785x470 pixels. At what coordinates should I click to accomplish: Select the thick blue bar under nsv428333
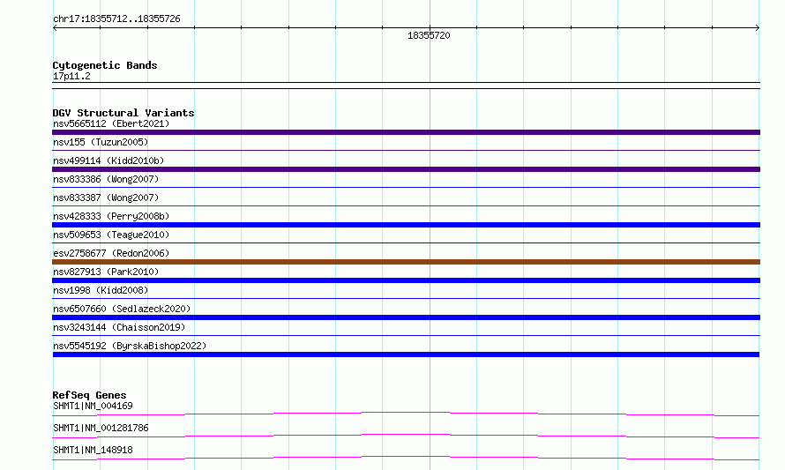(406, 225)
